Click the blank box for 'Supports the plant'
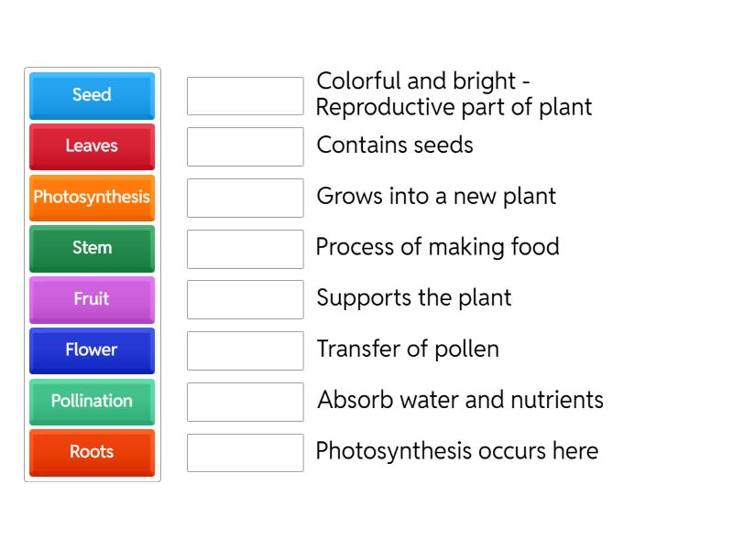Viewport: 733px width, 549px height. 245,299
